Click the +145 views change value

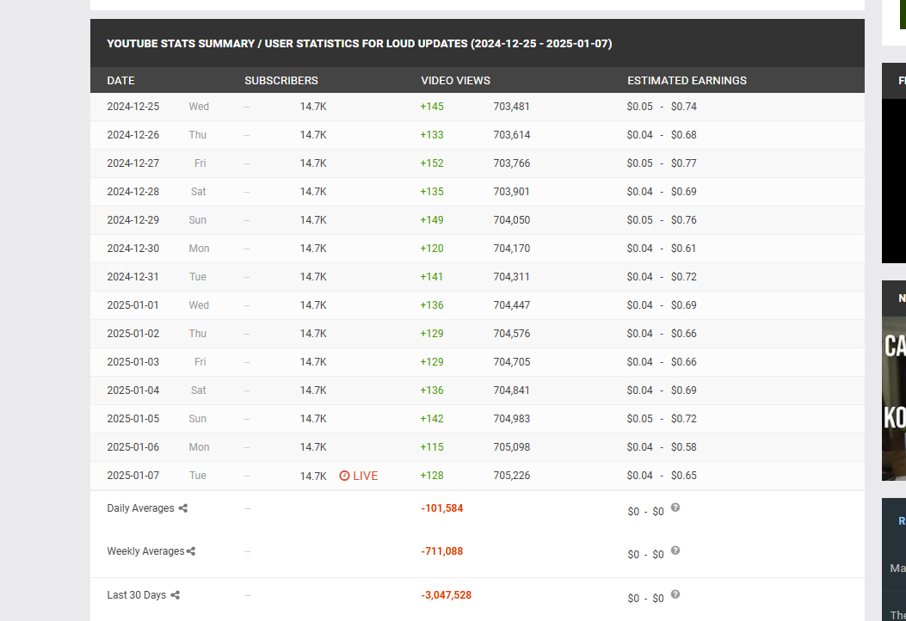[x=432, y=107]
